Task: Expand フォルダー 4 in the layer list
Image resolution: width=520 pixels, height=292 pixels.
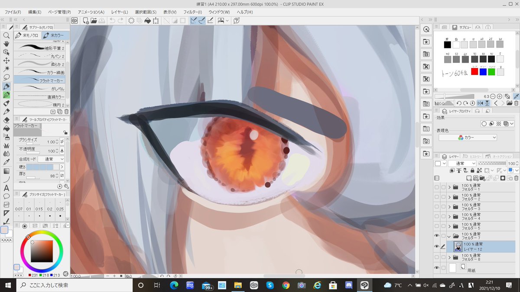Action: click(449, 216)
